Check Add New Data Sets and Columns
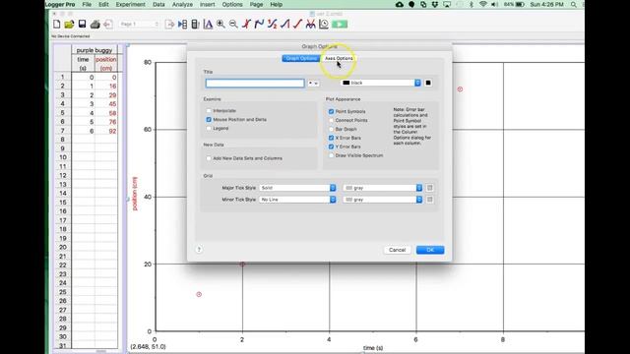 [209, 158]
